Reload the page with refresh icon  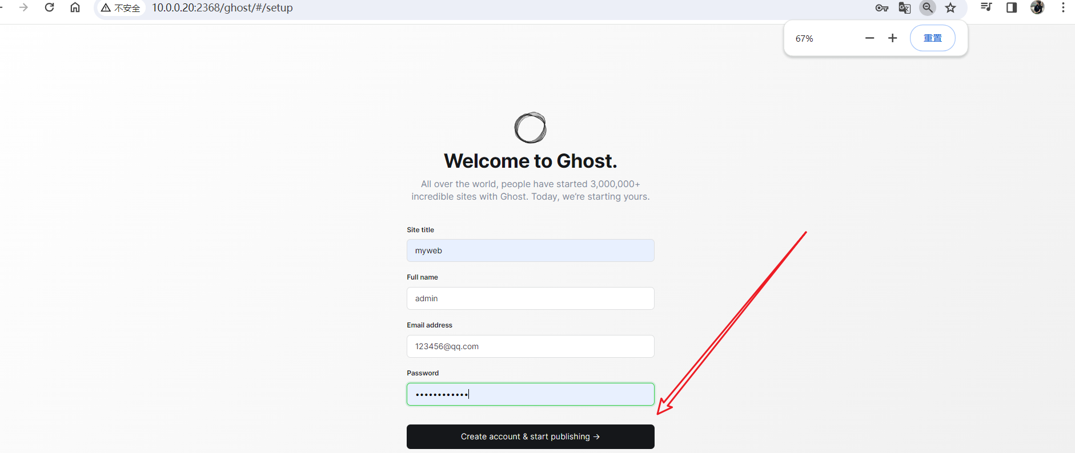click(x=50, y=7)
